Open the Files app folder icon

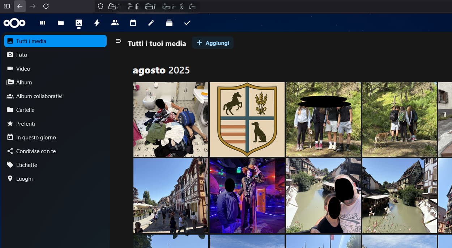[61, 23]
